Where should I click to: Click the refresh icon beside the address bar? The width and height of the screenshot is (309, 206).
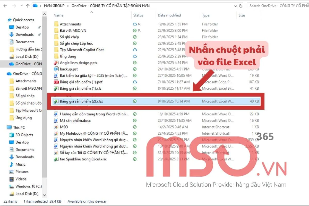240,5
